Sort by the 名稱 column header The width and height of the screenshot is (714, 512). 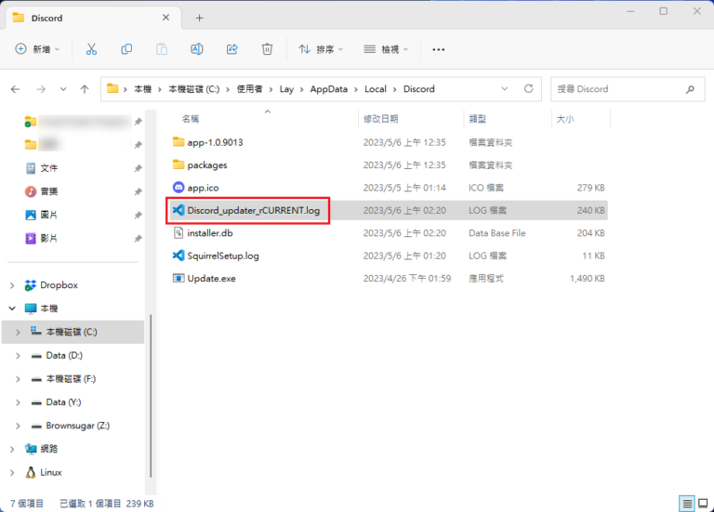point(191,119)
